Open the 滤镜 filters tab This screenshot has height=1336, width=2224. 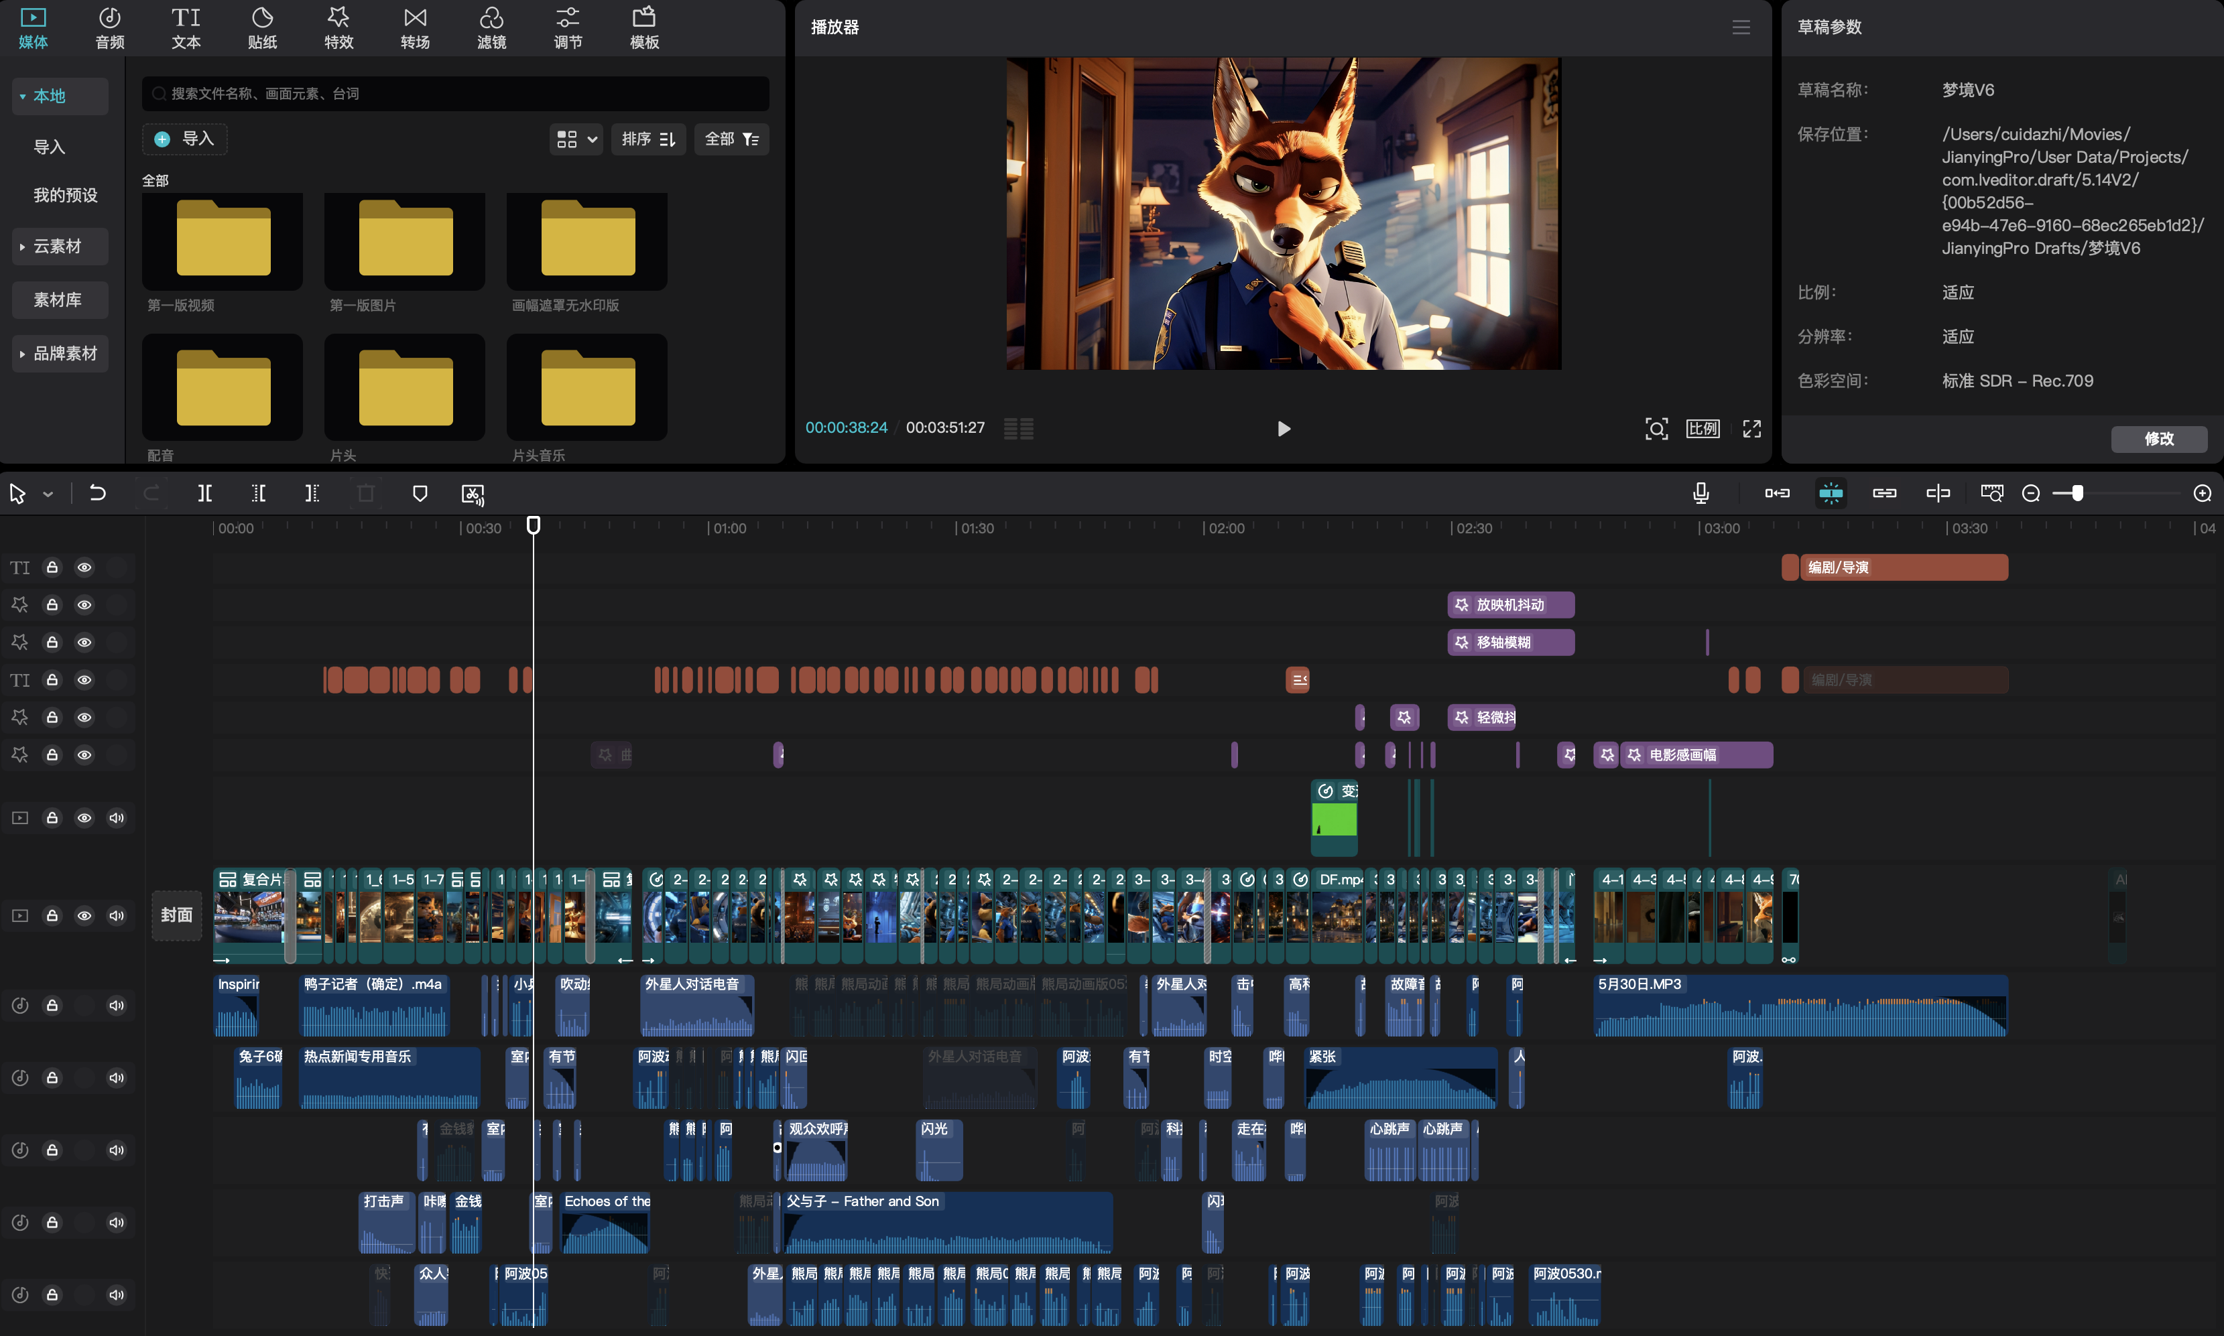click(491, 28)
